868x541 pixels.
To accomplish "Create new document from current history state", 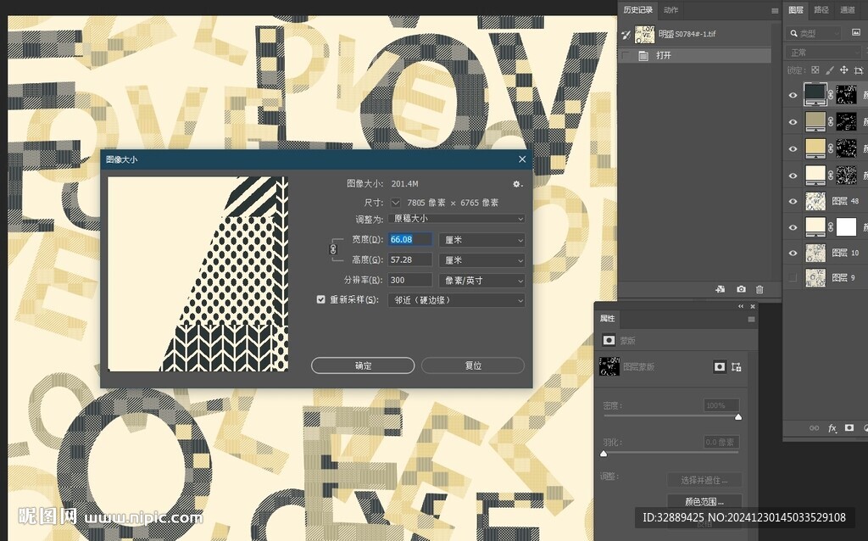I will tap(721, 289).
